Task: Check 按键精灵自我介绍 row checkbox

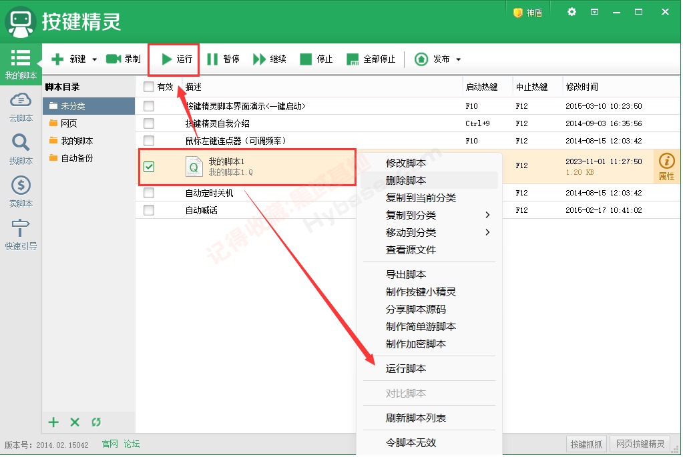Action: (x=148, y=123)
